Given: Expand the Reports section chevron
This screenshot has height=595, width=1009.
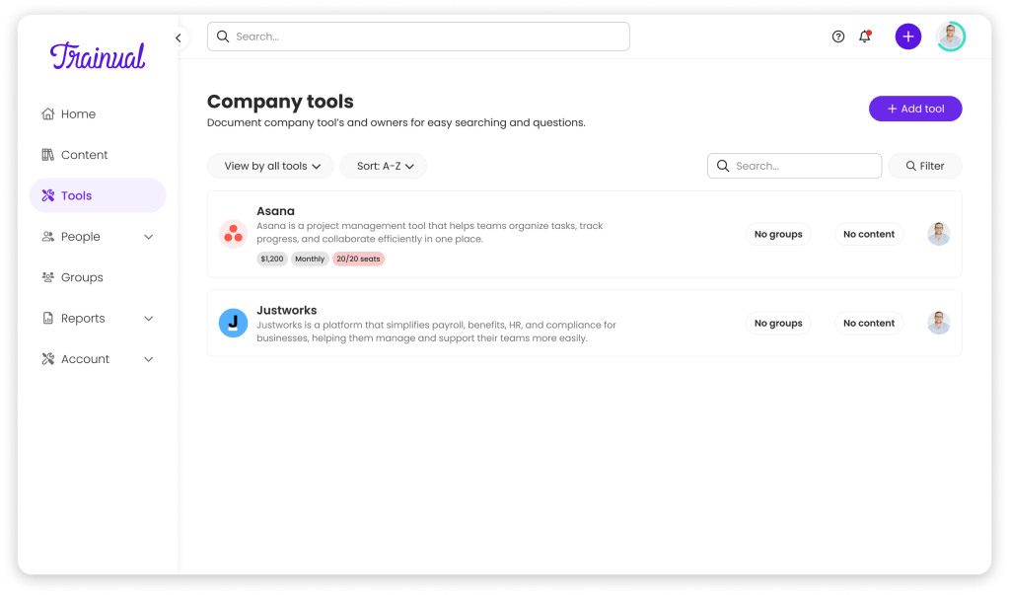Looking at the screenshot, I should coord(149,319).
